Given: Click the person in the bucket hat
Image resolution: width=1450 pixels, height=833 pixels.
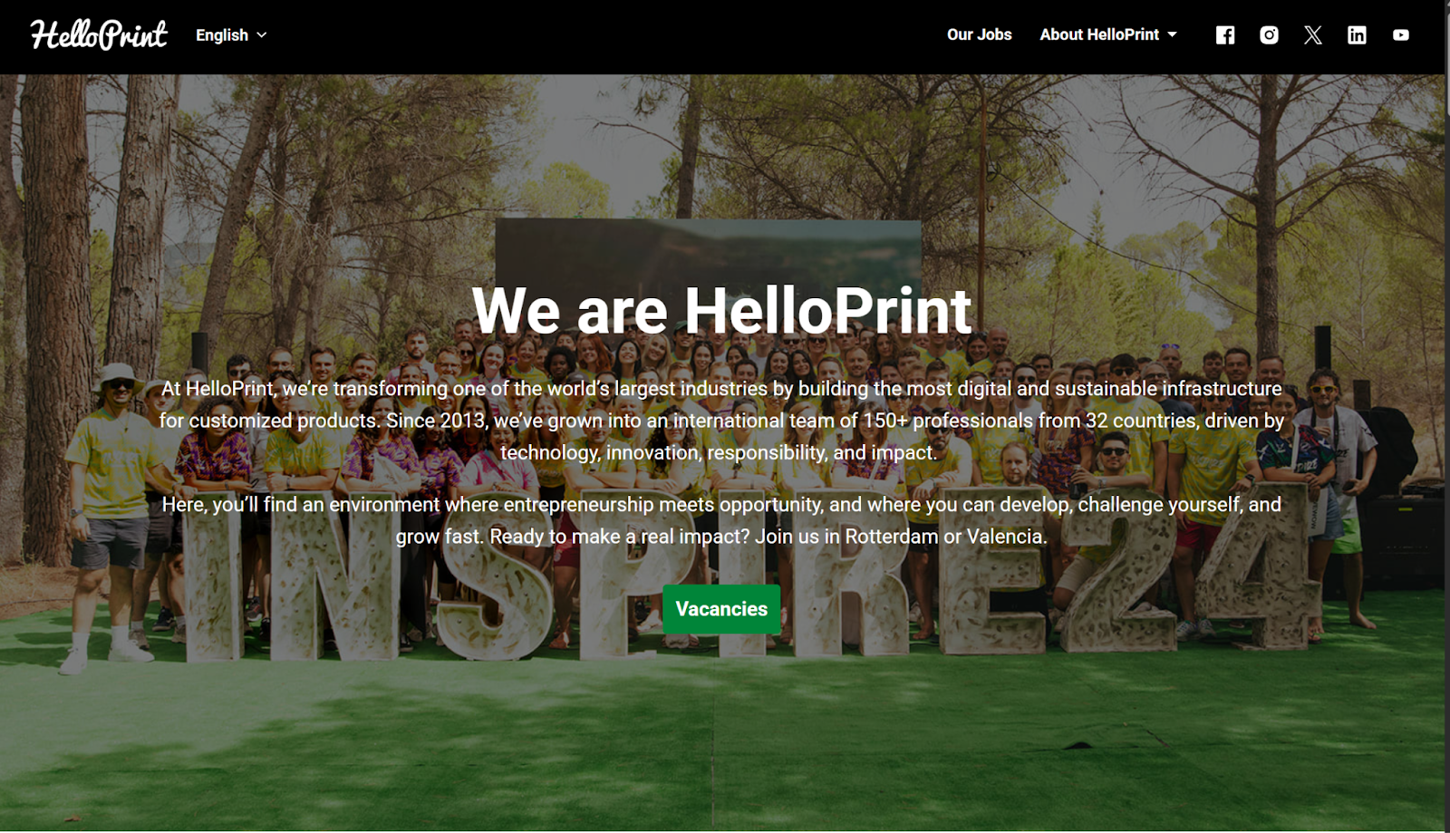Looking at the screenshot, I should tap(113, 508).
